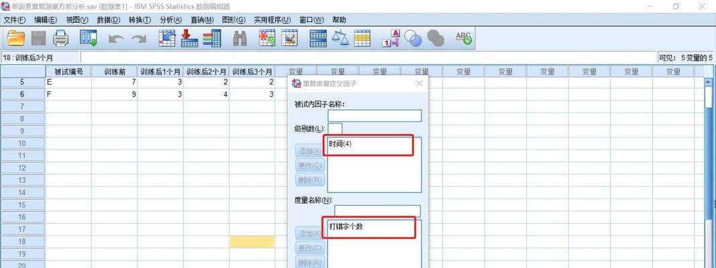
Task: Click 训练前 value 7 in row 5
Action: (114, 82)
